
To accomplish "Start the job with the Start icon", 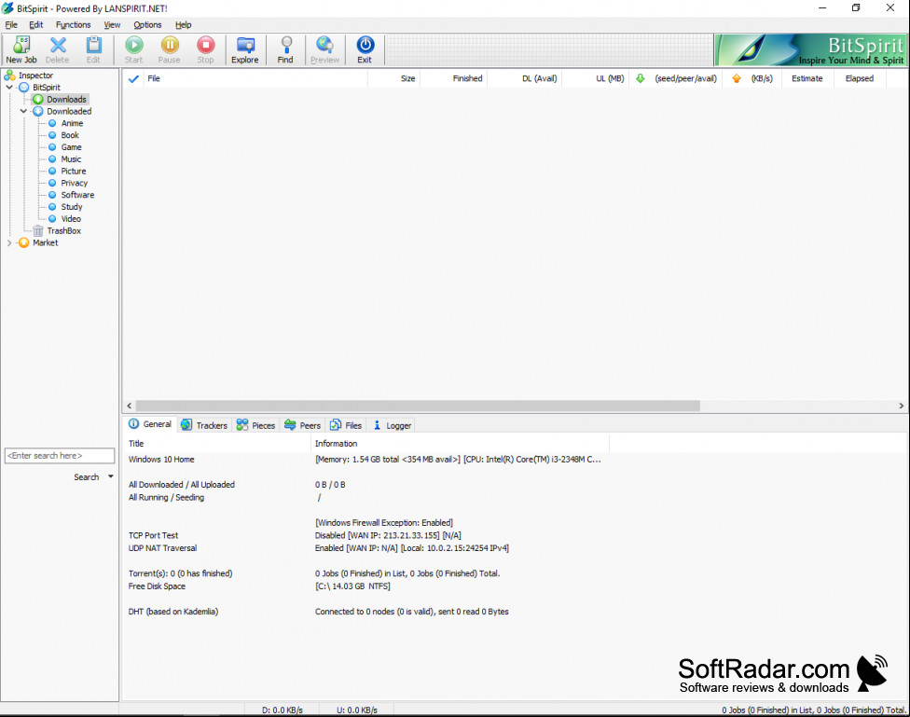I will pyautogui.click(x=134, y=46).
